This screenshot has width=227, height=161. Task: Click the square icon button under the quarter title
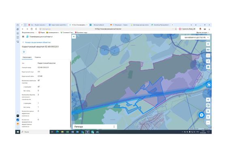tap(24, 52)
